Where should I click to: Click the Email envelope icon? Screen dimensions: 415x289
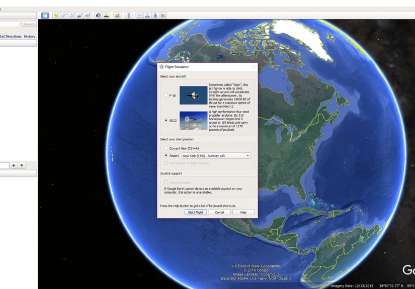139,16
